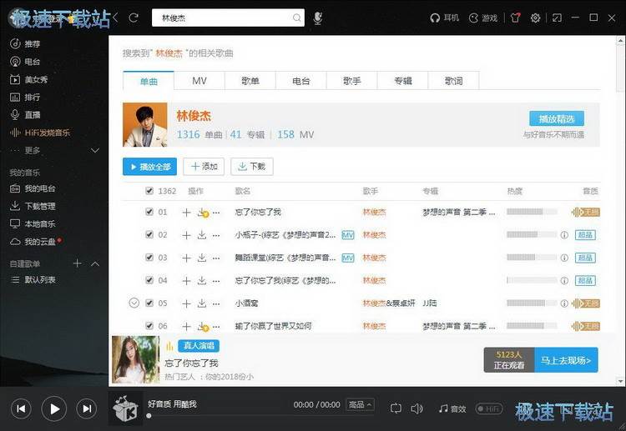Toggle the HiFi switch in player bar
This screenshot has height=431, width=626.
(488, 408)
